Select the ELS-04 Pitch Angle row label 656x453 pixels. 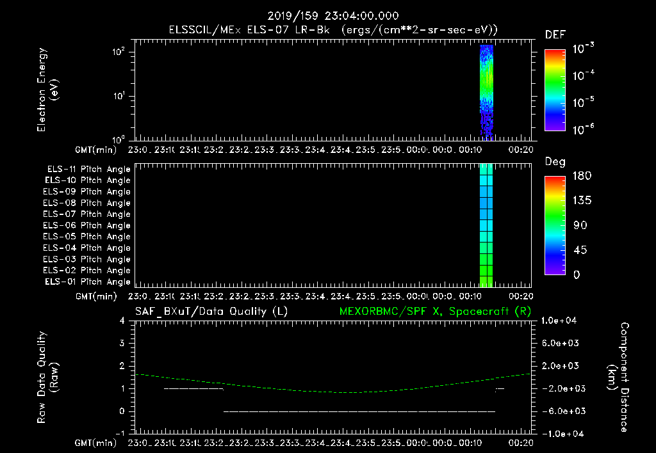coord(86,248)
